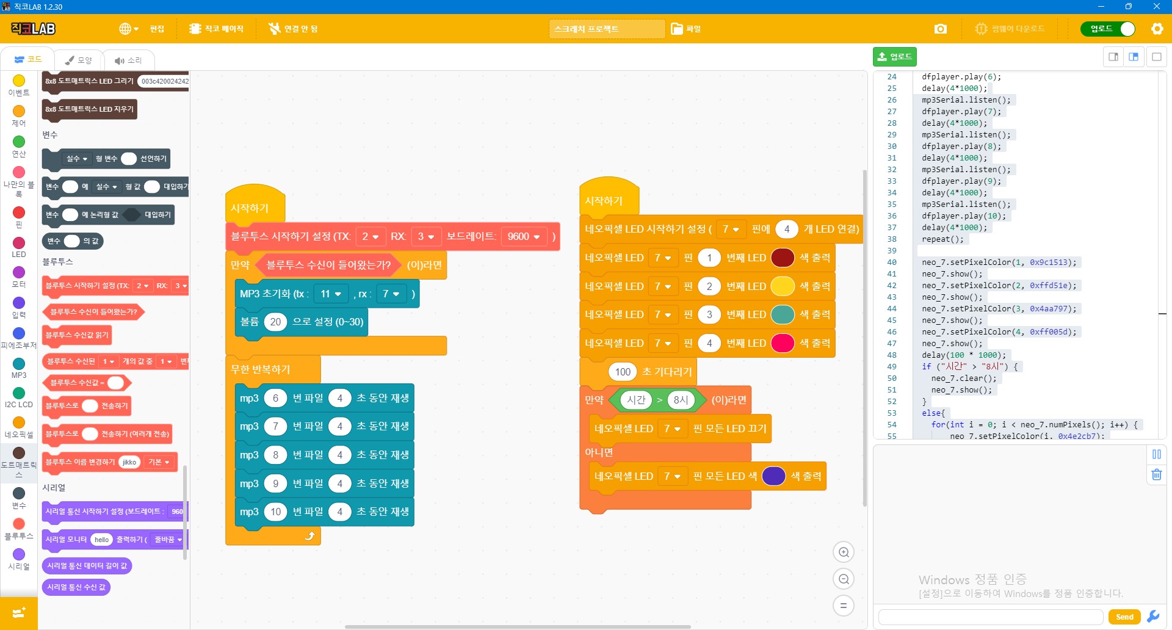Select the 네오픽셀 block category
The height and width of the screenshot is (630, 1172).
point(19,427)
